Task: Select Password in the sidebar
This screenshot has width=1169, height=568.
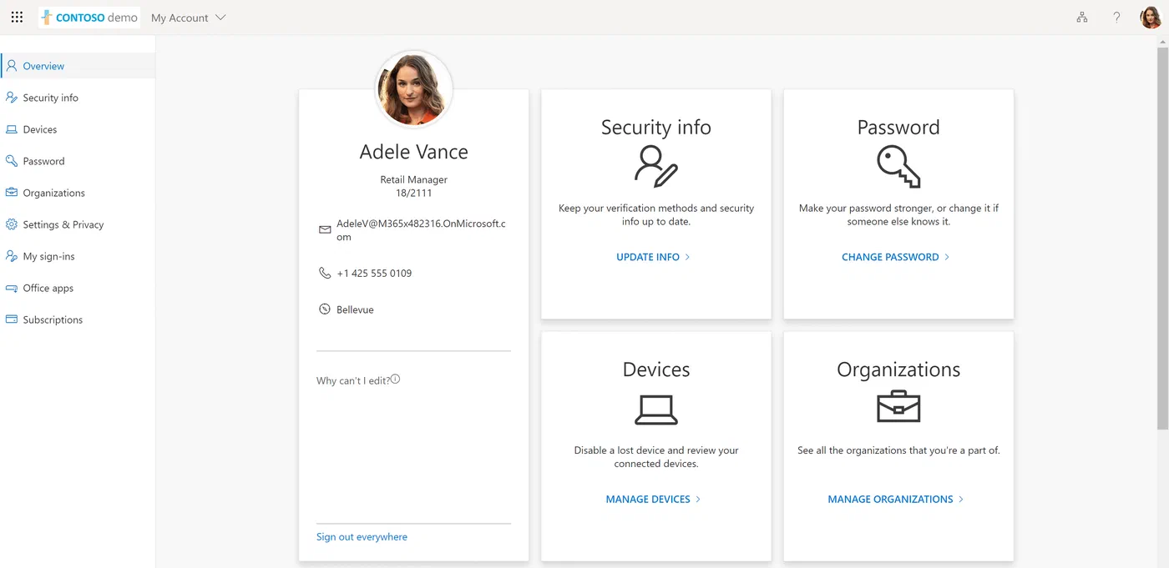Action: point(78,161)
